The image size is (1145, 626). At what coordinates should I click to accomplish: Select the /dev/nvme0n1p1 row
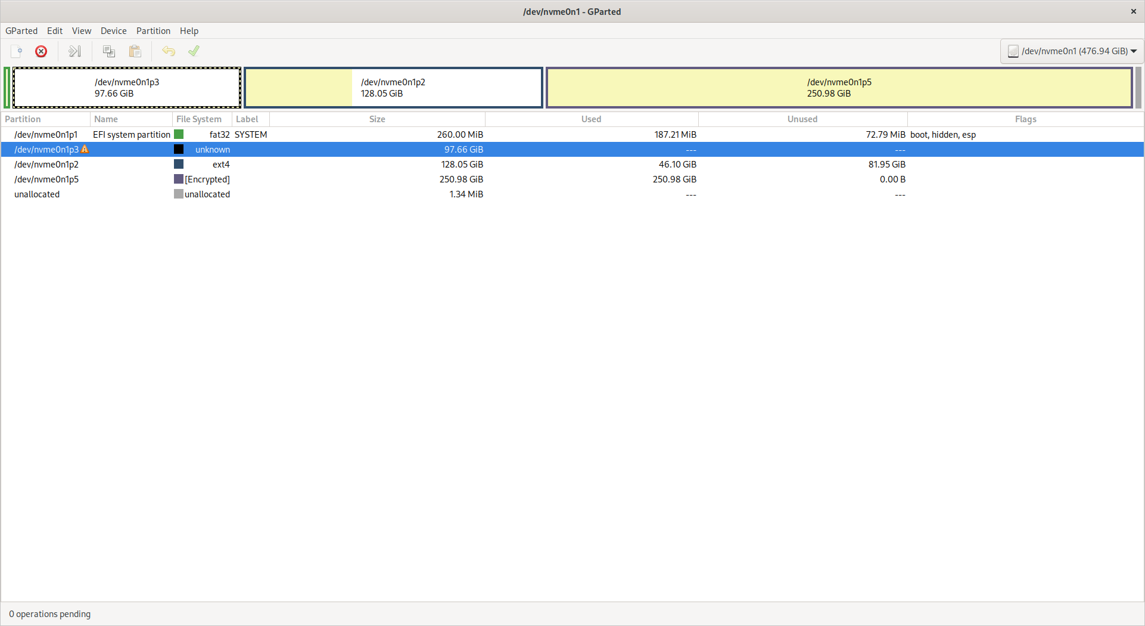pos(572,134)
